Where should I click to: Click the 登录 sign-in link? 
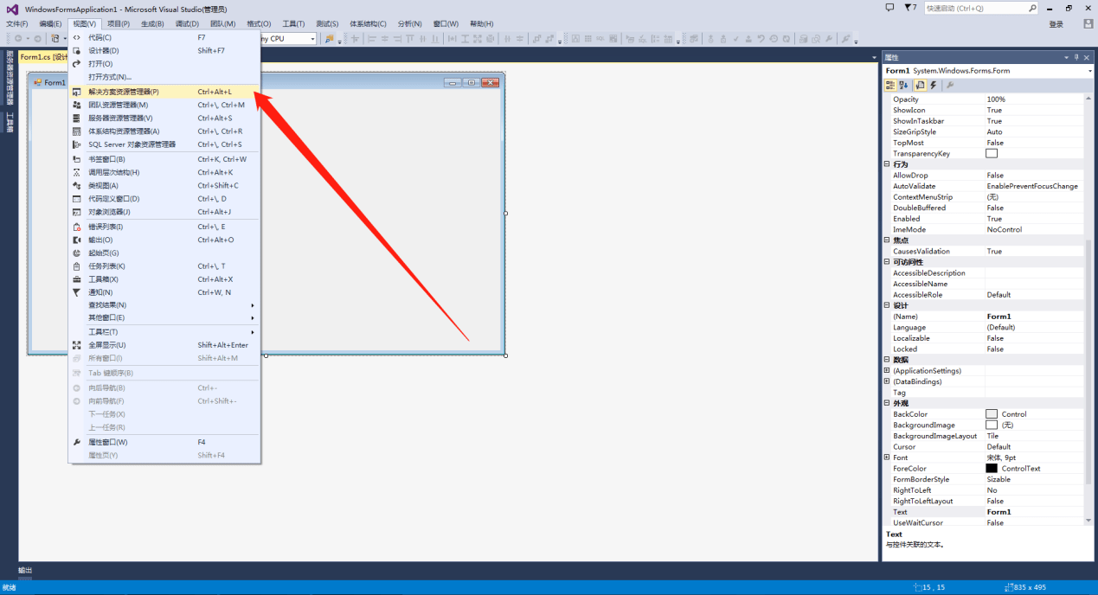[x=1056, y=24]
